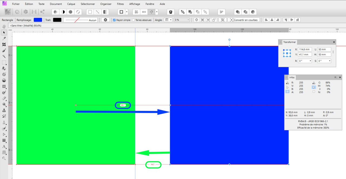Click the X position field in Transformer
This screenshot has width=346, height=179.
click(x=305, y=49)
